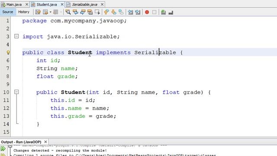Click the lightbulb hint on line 5

coord(8,52)
